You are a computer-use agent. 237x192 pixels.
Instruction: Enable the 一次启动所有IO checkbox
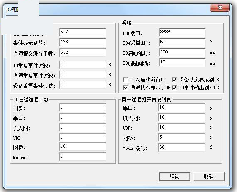pyautogui.click(x=126, y=80)
